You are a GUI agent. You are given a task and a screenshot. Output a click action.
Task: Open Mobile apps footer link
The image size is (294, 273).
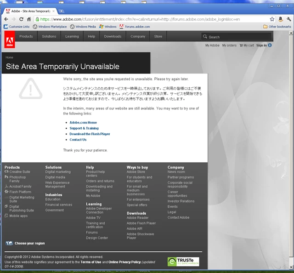[18, 216]
